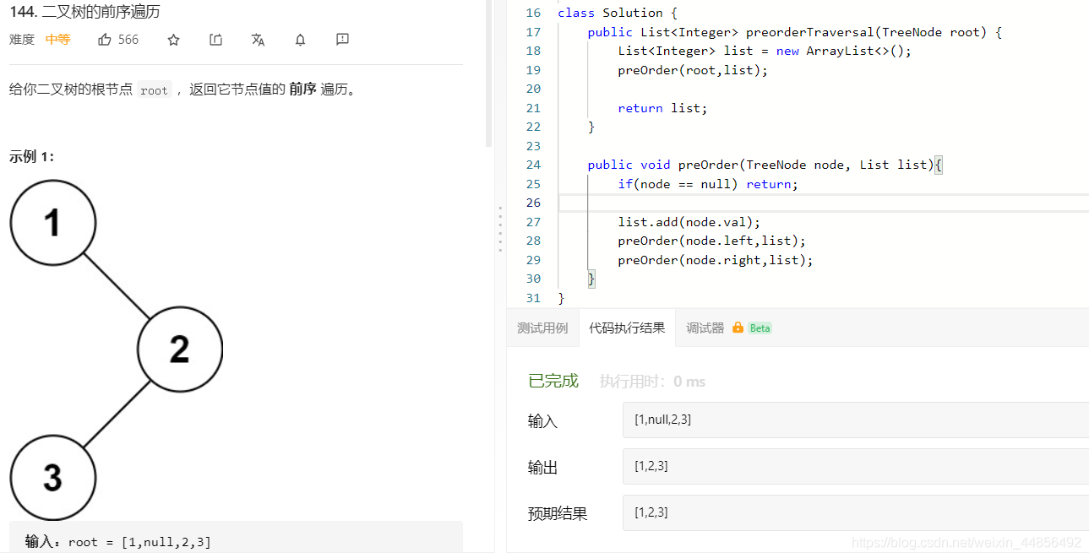This screenshot has height=558, width=1089.
Task: Click the 已完成 status text
Action: tap(553, 381)
